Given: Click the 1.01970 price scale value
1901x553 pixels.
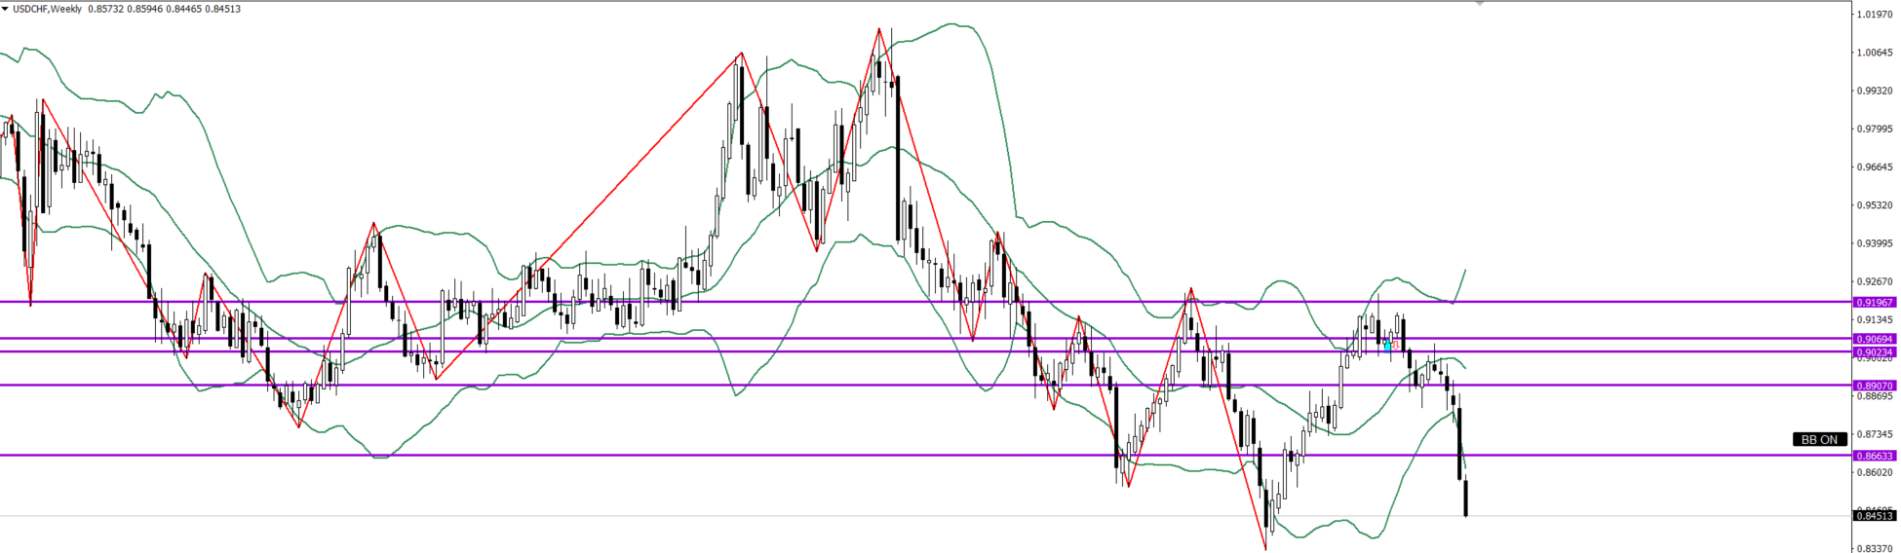Looking at the screenshot, I should click(1875, 15).
